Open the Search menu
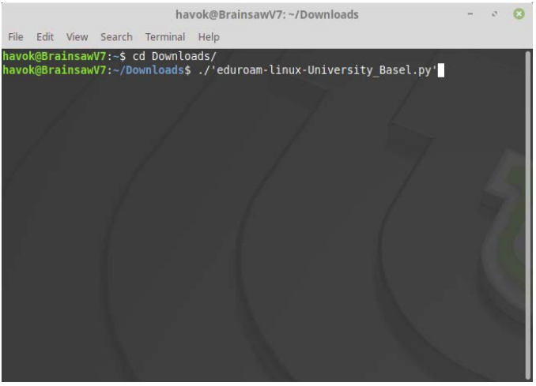 (x=116, y=37)
